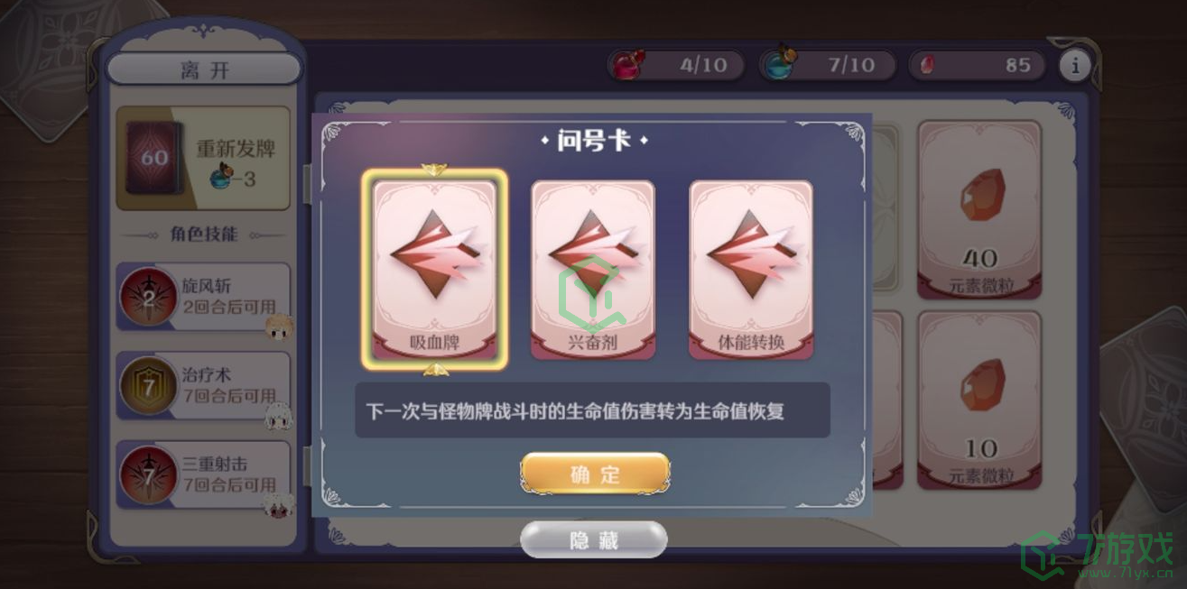Click the card effect description text box

coord(592,410)
